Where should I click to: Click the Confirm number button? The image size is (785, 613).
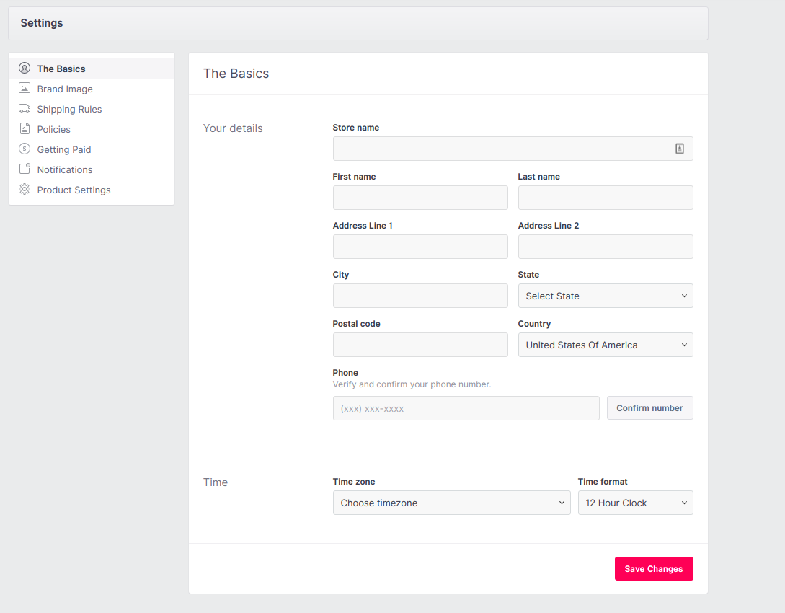click(649, 408)
